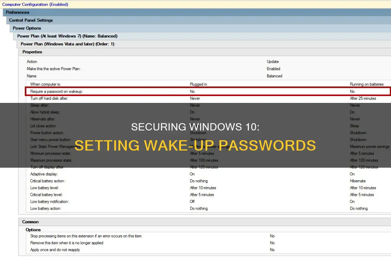Collapse the Properties section header
This screenshot has width=391, height=258.
click(x=205, y=52)
